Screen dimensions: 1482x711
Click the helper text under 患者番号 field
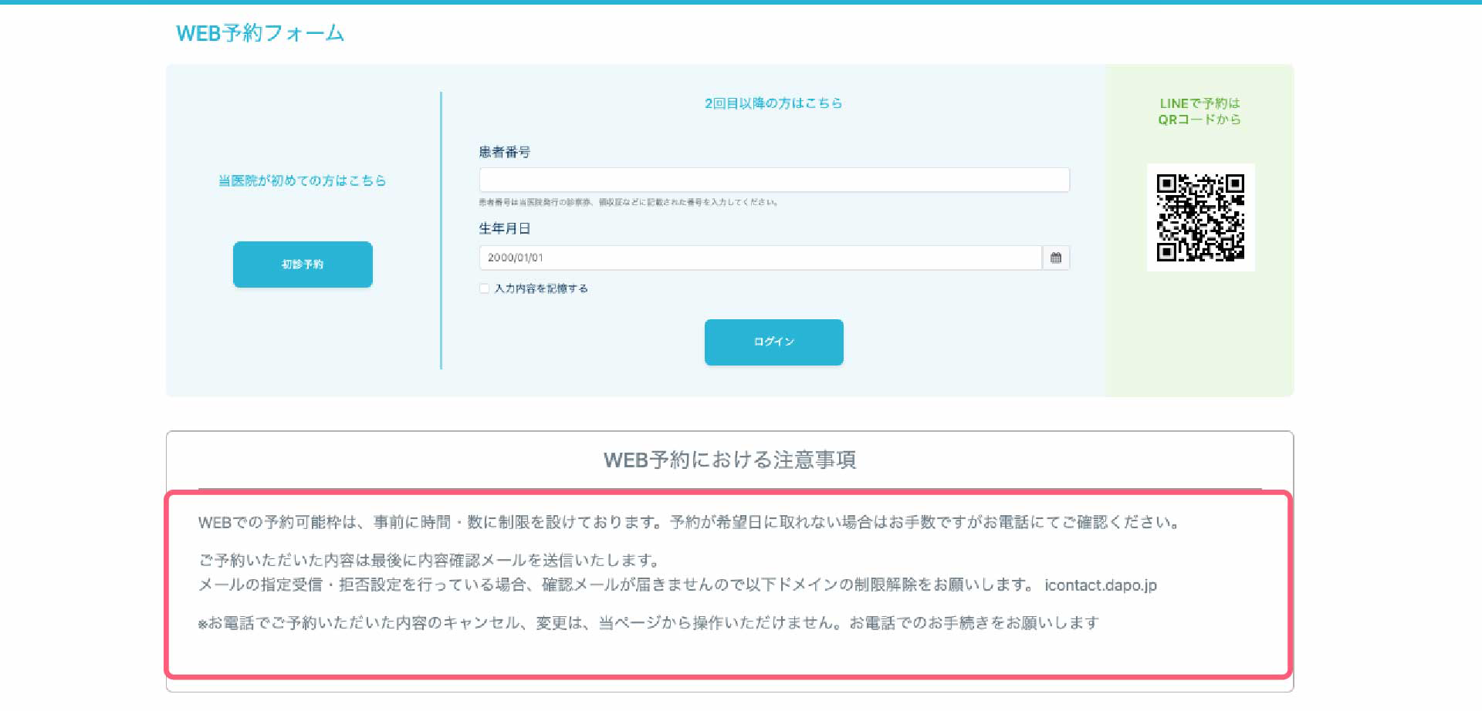pos(628,202)
